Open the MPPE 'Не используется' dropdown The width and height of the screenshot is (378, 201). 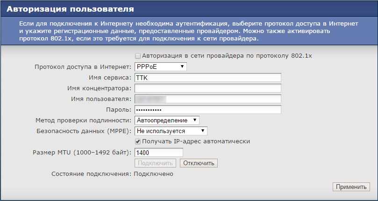[171, 131]
